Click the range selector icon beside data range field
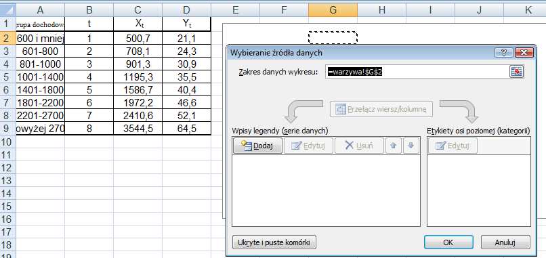546x258 pixels. point(516,71)
